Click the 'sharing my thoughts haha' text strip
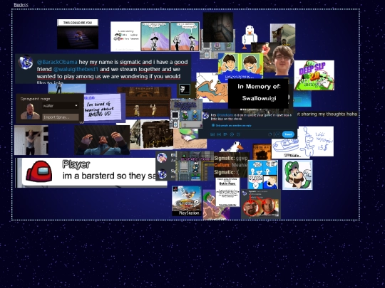385x288 pixels. (x=327, y=114)
